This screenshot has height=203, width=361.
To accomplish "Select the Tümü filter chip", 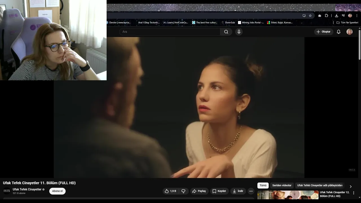I will click(x=263, y=186).
